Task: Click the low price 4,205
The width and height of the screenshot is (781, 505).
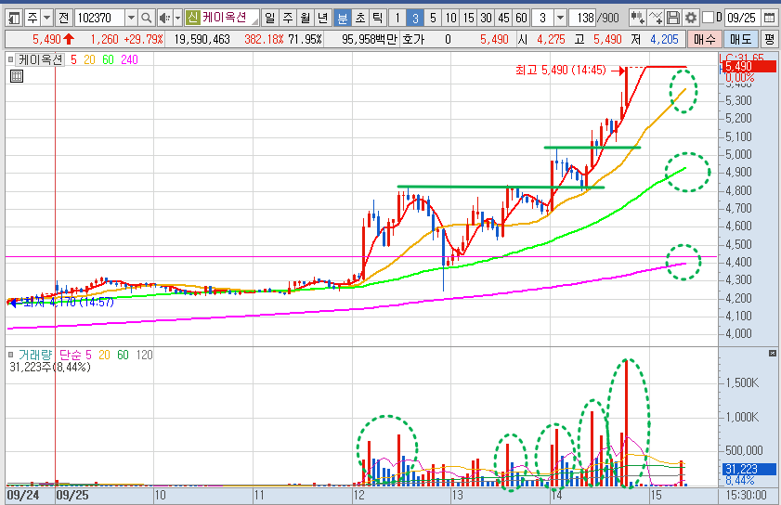Action: [x=664, y=39]
